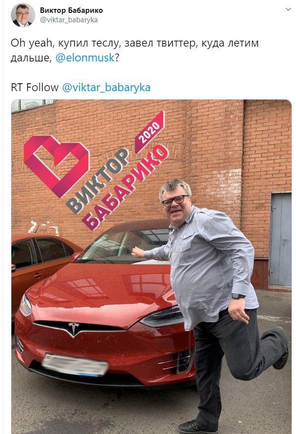The height and width of the screenshot is (434, 296).
Task: Click the RT Follow text
Action: tap(35, 88)
